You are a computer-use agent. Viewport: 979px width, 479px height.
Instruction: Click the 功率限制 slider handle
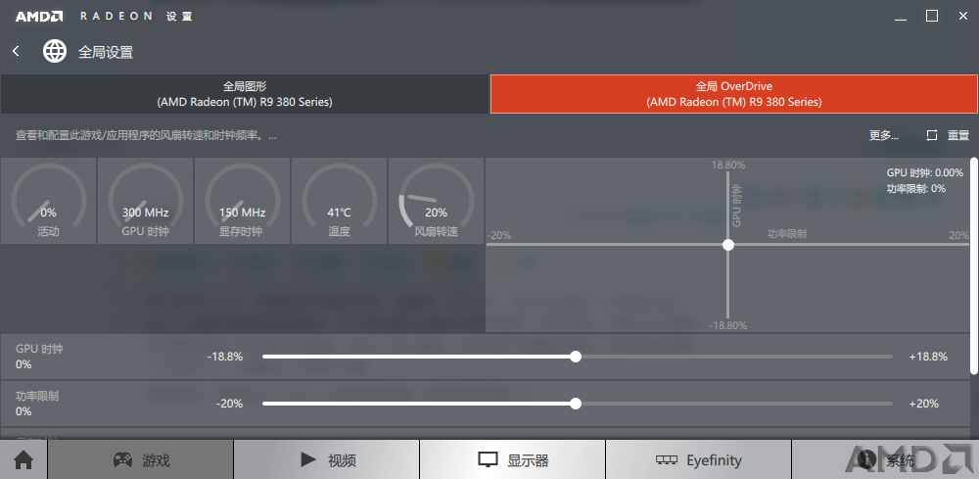(576, 404)
